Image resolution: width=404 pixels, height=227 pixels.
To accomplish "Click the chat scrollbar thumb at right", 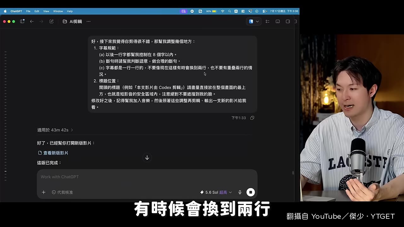I will [293, 173].
